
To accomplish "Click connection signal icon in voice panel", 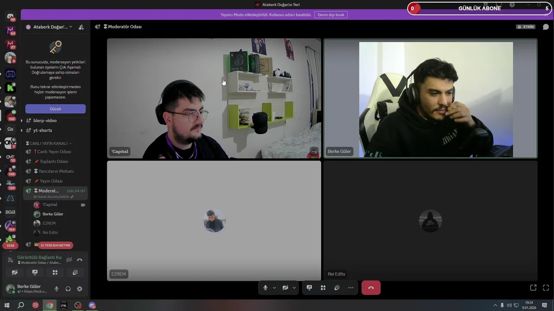I will pyautogui.click(x=10, y=260).
